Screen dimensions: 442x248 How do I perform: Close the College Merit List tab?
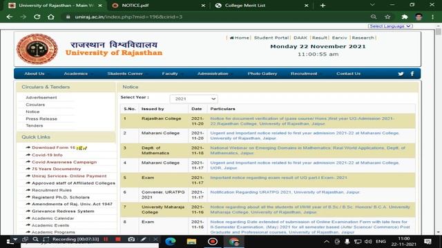click(307, 6)
